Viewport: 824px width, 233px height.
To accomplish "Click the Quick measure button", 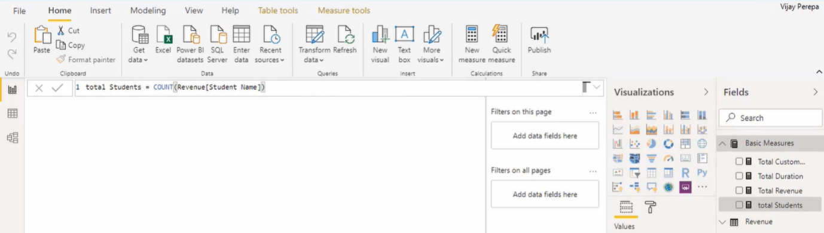I will [x=501, y=45].
